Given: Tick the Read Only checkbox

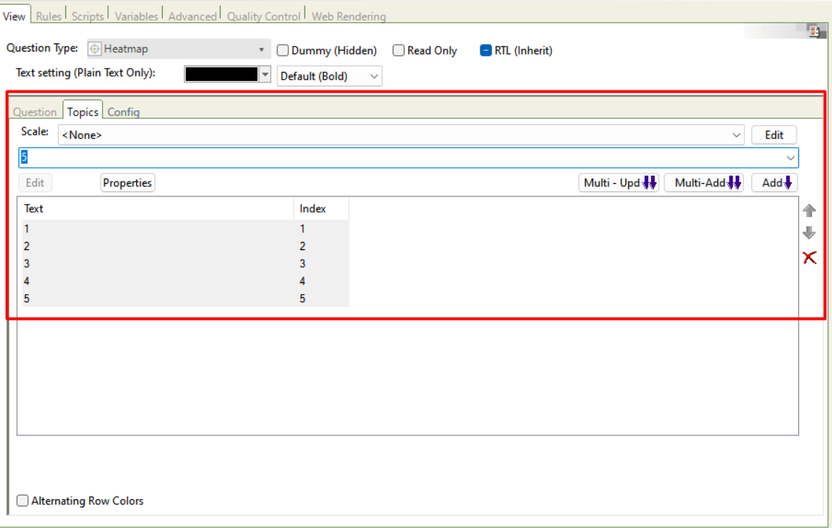Looking at the screenshot, I should [399, 51].
